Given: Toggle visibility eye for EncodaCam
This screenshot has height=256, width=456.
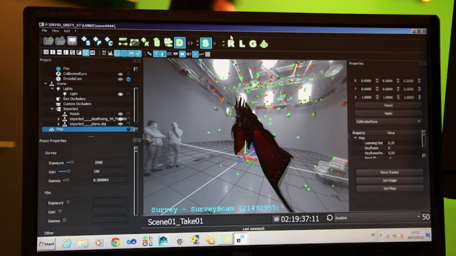Looking at the screenshot, I should coord(120,79).
